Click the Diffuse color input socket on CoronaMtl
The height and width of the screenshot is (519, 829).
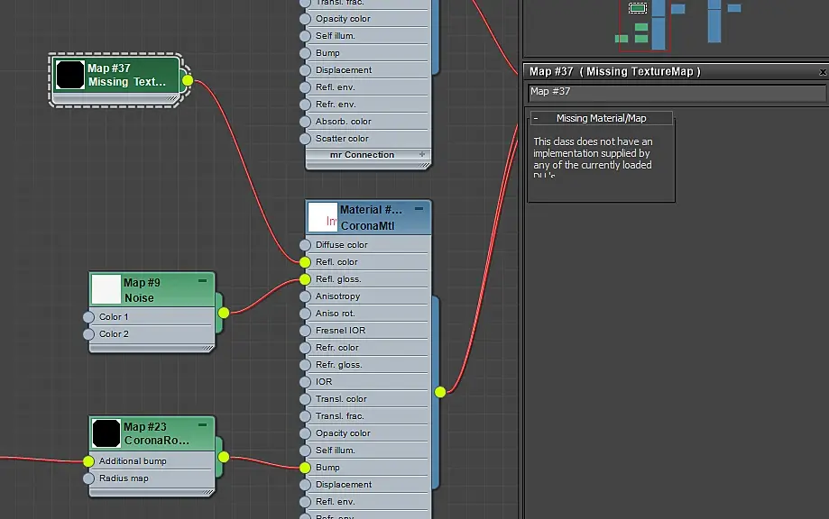tap(305, 245)
